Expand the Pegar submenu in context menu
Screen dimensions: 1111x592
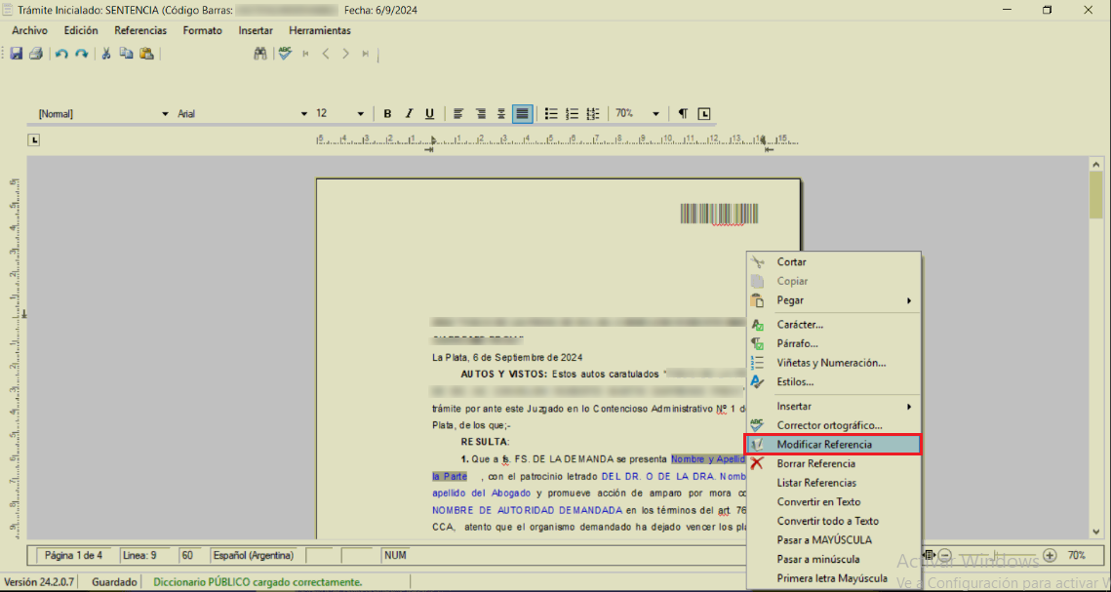(x=833, y=300)
